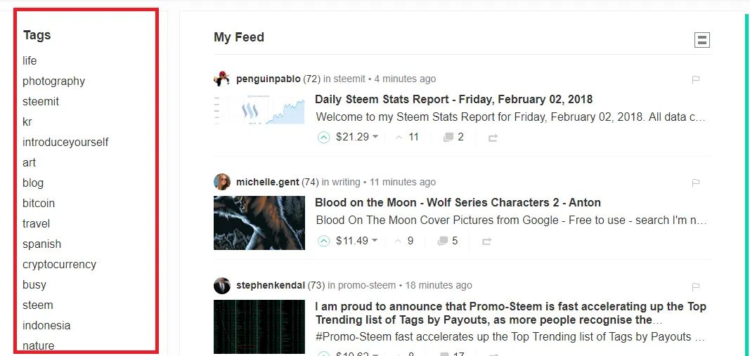The image size is (750, 356).
Task: Select the cryptocurrency tag
Action: click(x=59, y=265)
